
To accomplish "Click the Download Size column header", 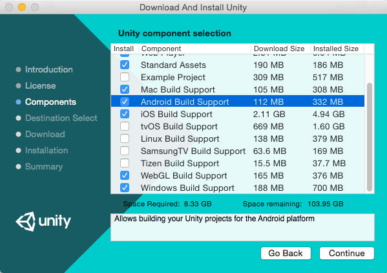I will [x=280, y=49].
